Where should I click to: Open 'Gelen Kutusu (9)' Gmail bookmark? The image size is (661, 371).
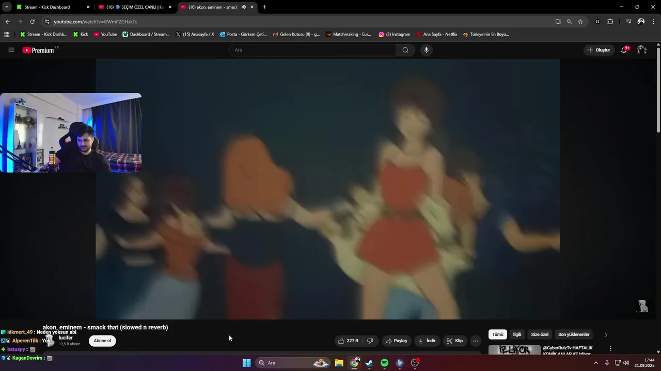(x=296, y=35)
